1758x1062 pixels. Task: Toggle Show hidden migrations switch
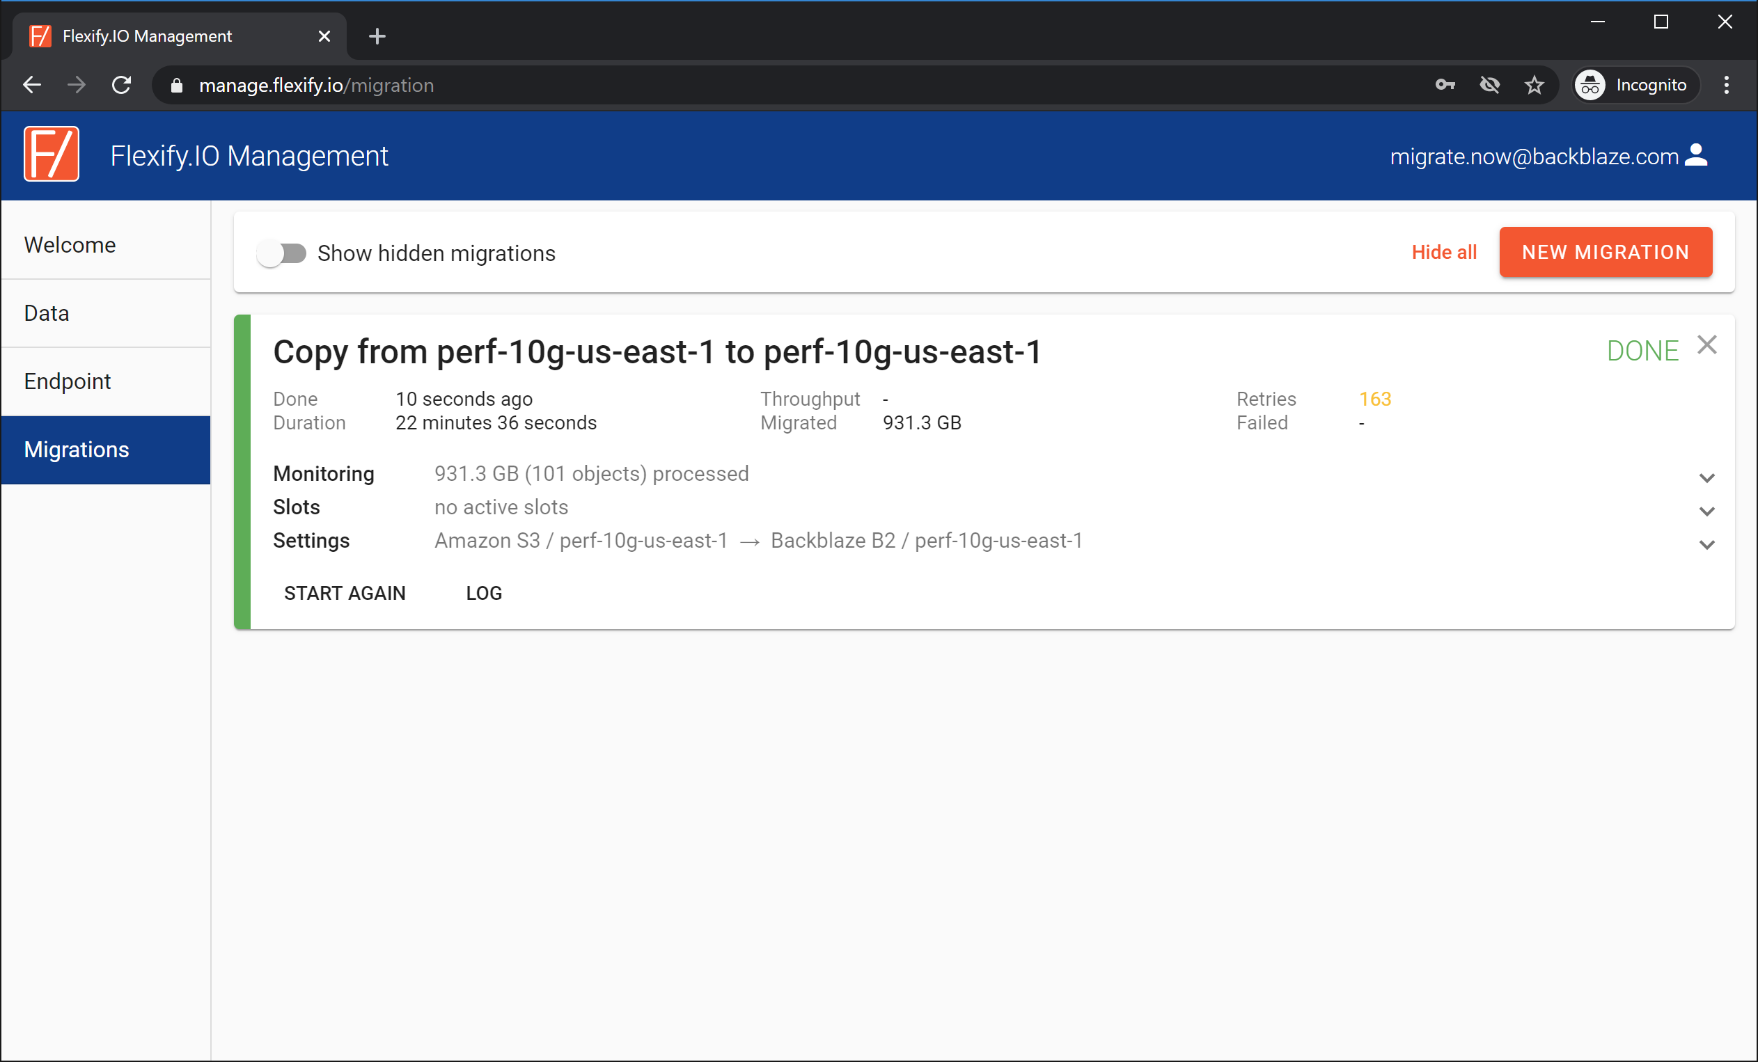click(x=282, y=253)
